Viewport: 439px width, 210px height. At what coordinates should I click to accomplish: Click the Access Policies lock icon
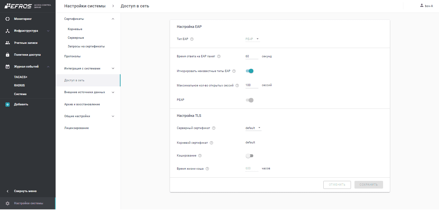[8, 55]
